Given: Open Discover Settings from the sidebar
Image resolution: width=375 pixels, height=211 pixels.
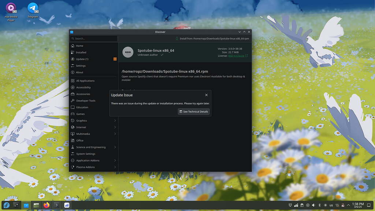Looking at the screenshot, I should point(73,66).
